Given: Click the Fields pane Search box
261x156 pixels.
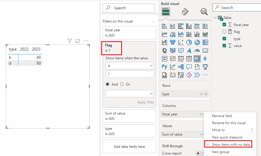Looking at the screenshot, I should coord(237,8).
